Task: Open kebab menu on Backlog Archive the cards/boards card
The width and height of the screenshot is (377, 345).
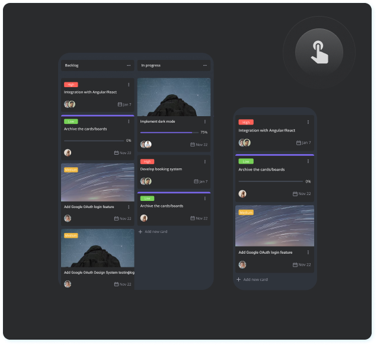Action: click(129, 122)
